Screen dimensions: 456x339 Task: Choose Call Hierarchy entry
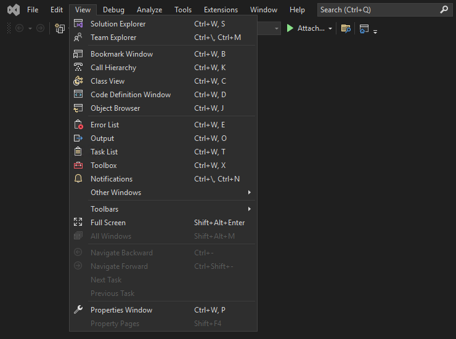point(163,68)
